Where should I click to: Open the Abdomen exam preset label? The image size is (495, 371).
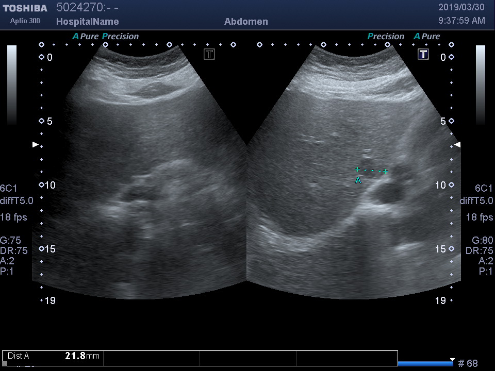click(x=246, y=22)
